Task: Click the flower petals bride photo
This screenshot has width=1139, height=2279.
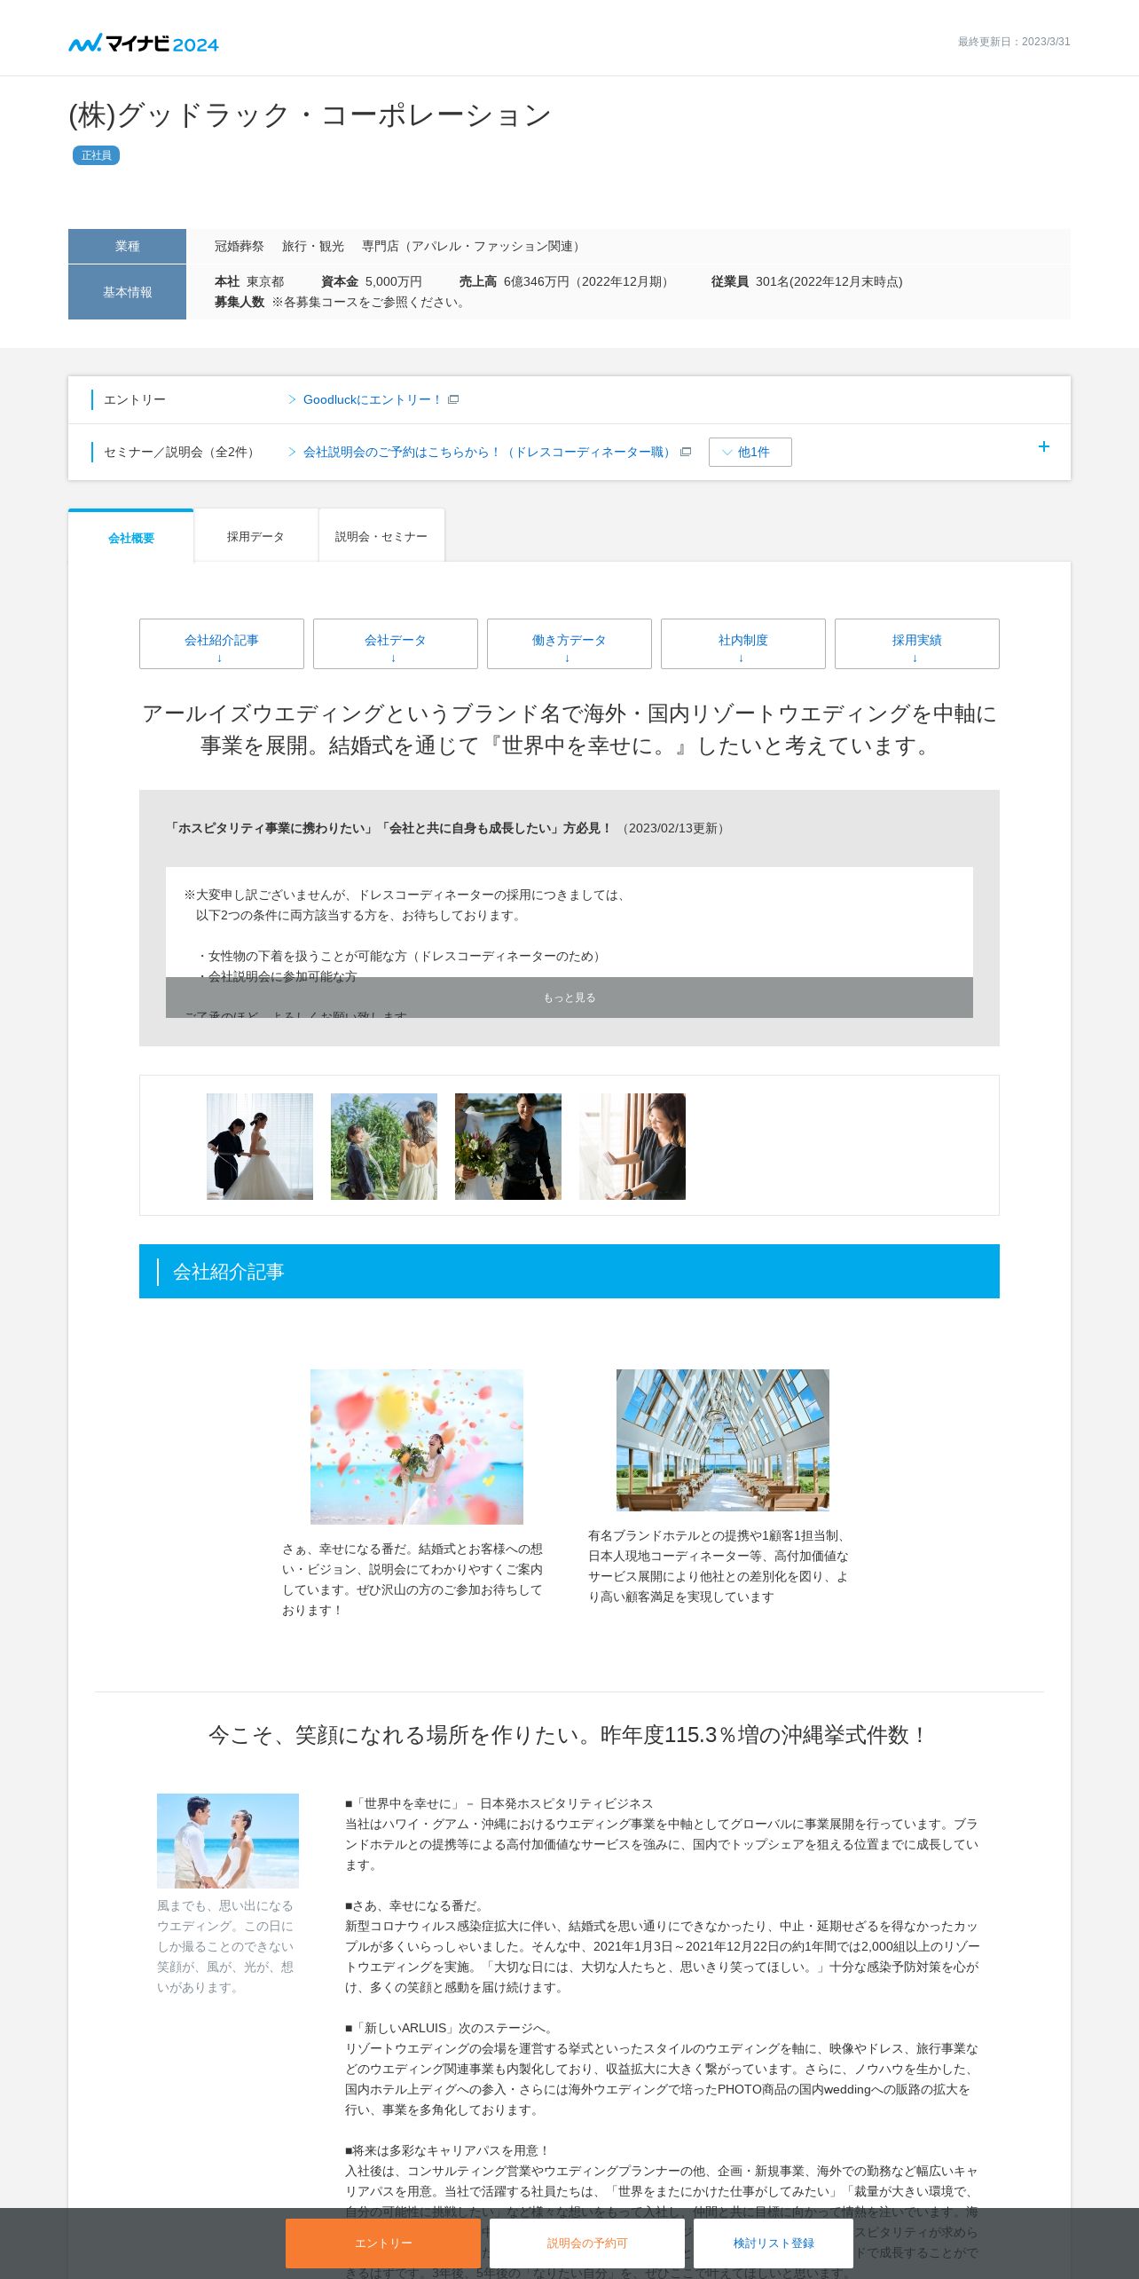Action: coord(417,1447)
